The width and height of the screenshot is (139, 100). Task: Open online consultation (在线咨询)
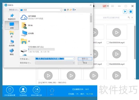coord(23,91)
